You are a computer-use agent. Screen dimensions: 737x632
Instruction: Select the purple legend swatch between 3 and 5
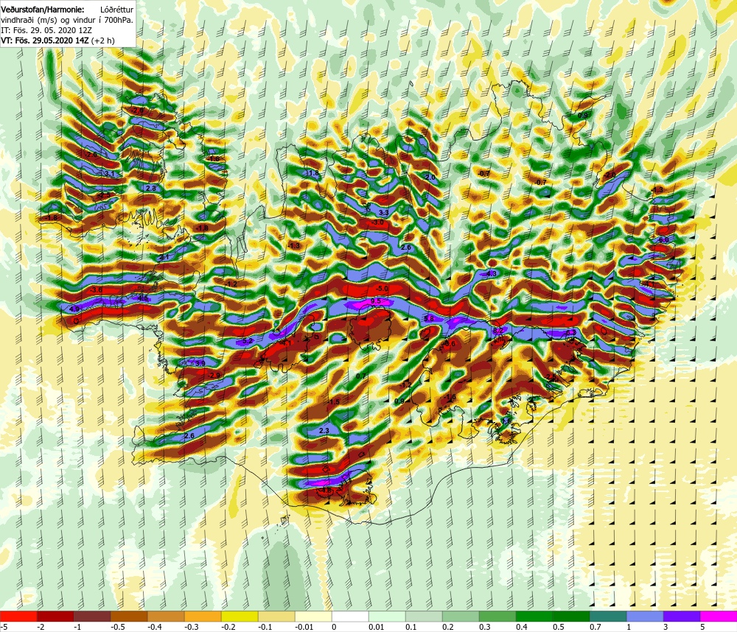[x=682, y=616]
